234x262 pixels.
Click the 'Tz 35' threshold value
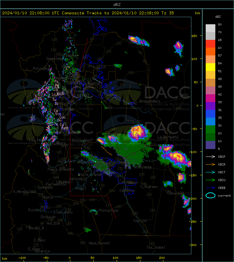168,13
